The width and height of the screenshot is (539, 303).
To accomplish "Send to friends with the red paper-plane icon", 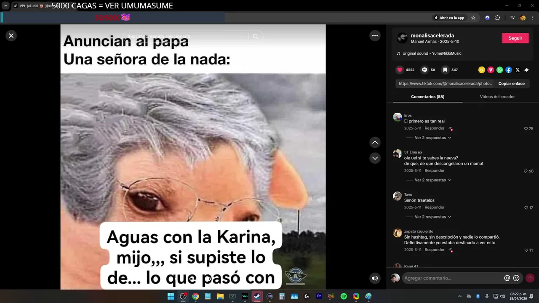I will coord(491,70).
